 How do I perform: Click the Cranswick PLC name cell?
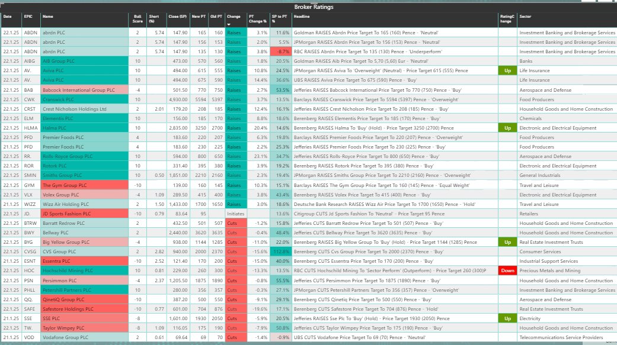pos(84,99)
